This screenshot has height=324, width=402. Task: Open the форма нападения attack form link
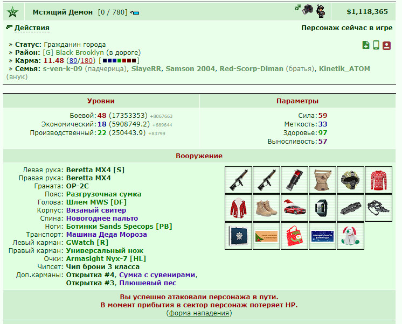tap(199, 313)
